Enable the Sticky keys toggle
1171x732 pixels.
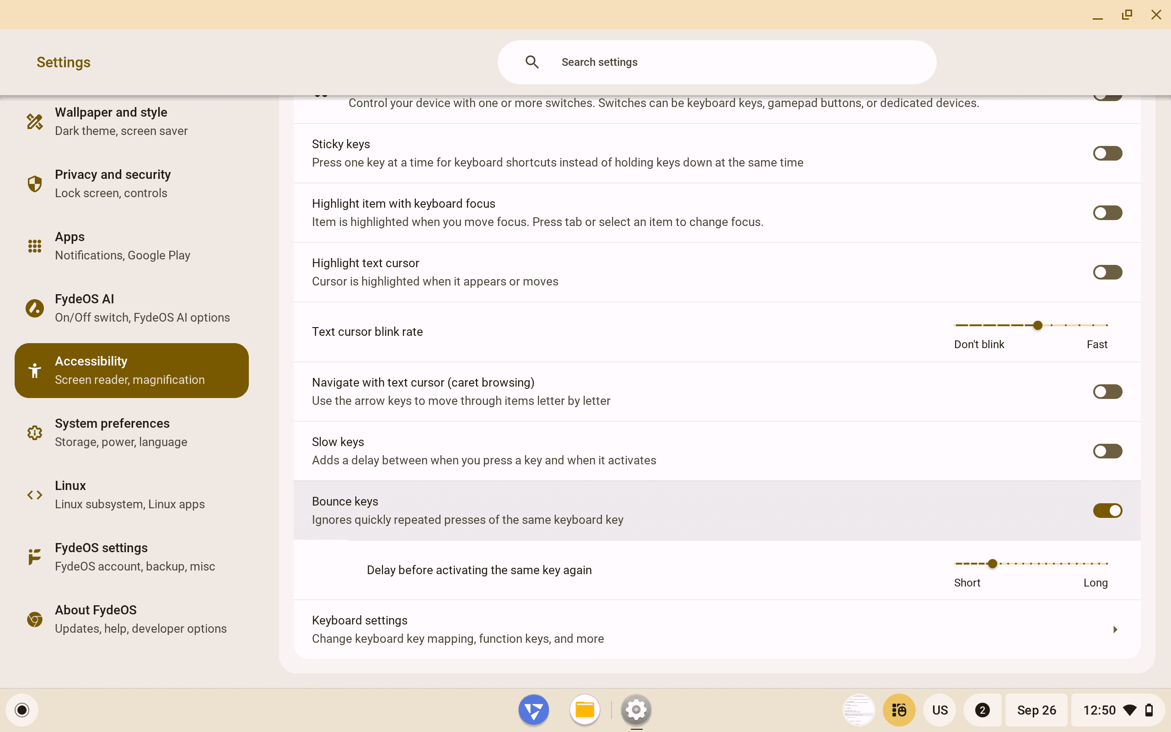(x=1107, y=153)
